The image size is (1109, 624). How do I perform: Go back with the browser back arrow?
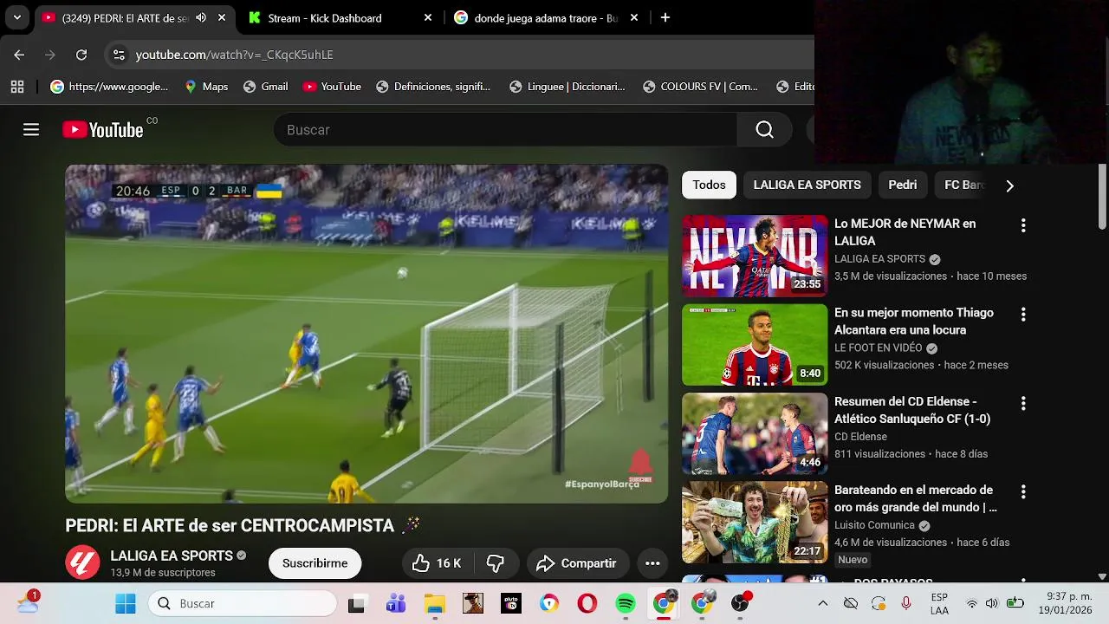(x=19, y=55)
